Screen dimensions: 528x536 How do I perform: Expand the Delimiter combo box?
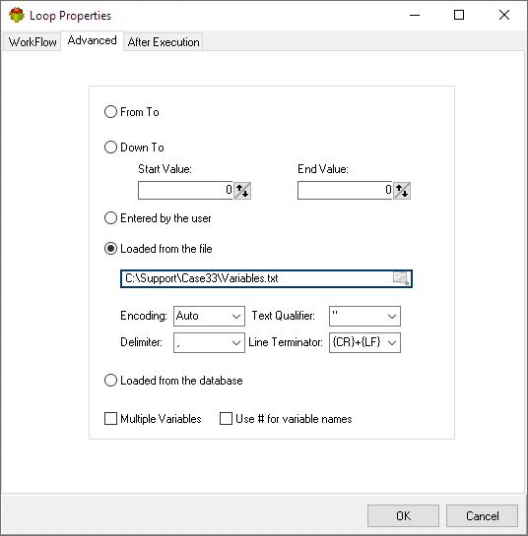(209, 342)
